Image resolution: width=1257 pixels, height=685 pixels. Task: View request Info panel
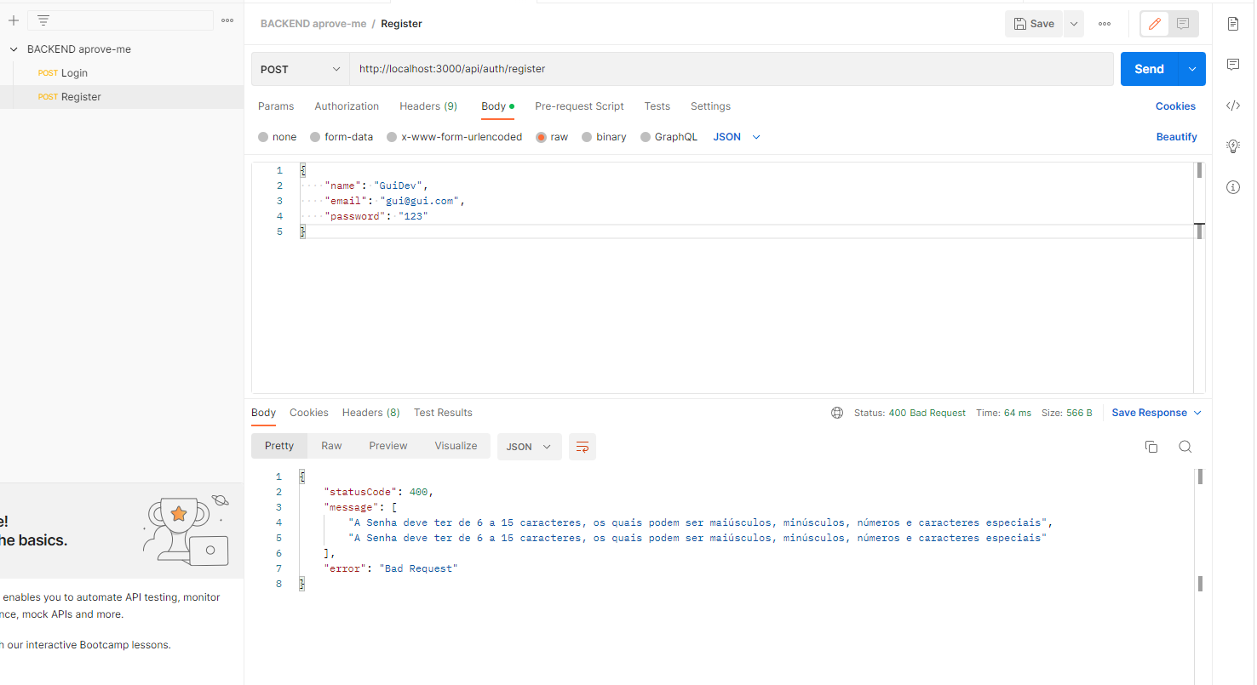click(1233, 187)
